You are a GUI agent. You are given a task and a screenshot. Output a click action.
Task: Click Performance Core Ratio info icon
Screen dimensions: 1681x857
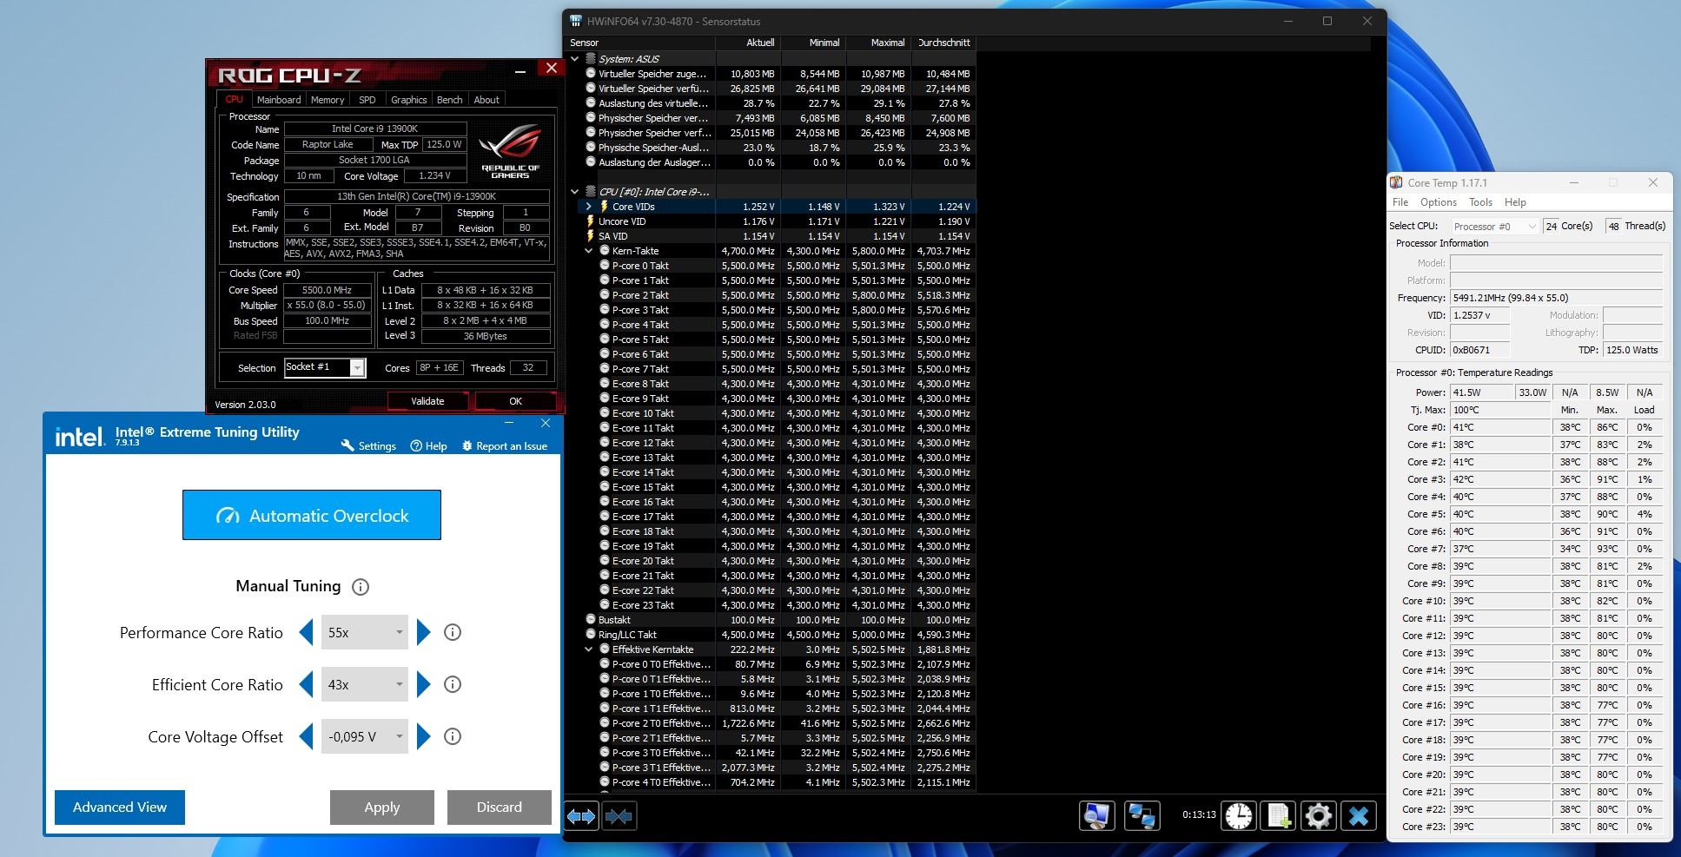tap(453, 633)
